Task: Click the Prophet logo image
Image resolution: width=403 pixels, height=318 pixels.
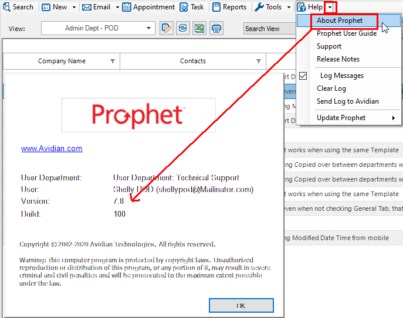Action: click(x=138, y=115)
